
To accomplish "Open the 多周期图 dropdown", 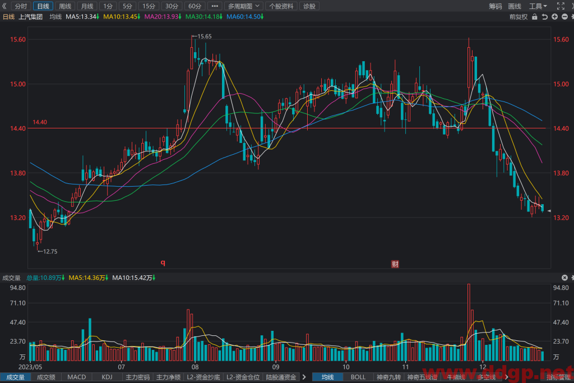I will coord(243,6).
